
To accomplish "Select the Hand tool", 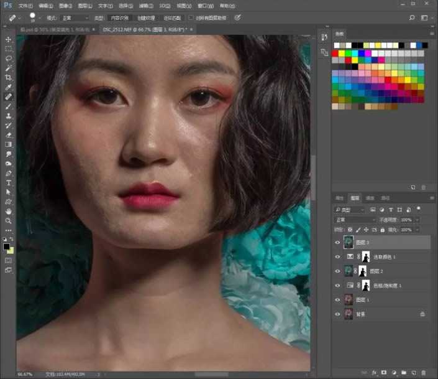I will coord(9,212).
